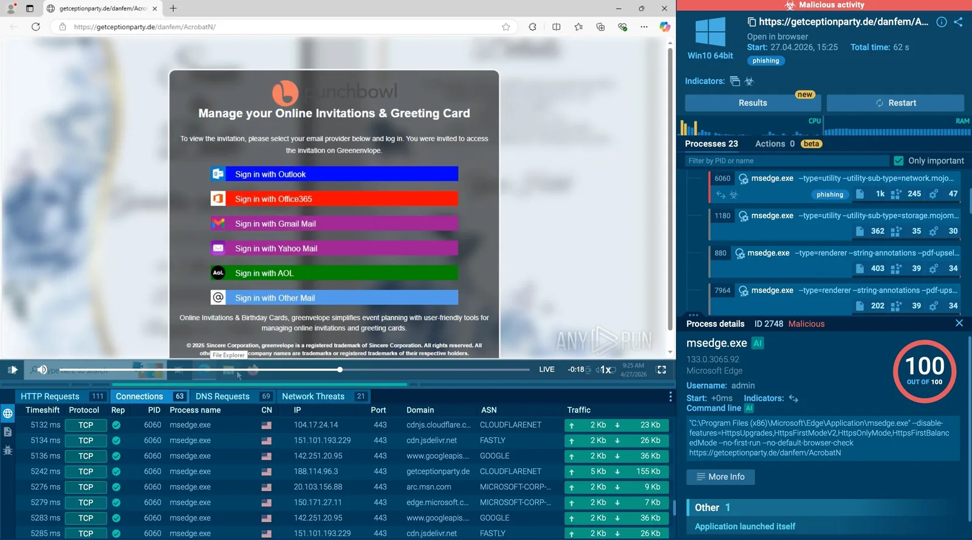Select process 1180 msedge.exe storage utility

pos(835,224)
